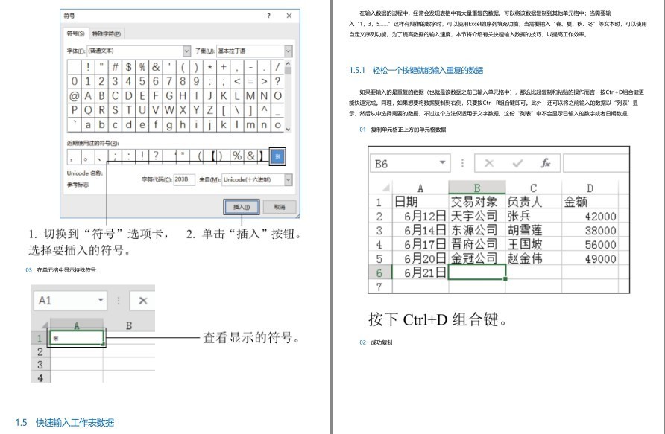
Task: Expand the A1 name box dropdown arrow
Action: coord(101,300)
